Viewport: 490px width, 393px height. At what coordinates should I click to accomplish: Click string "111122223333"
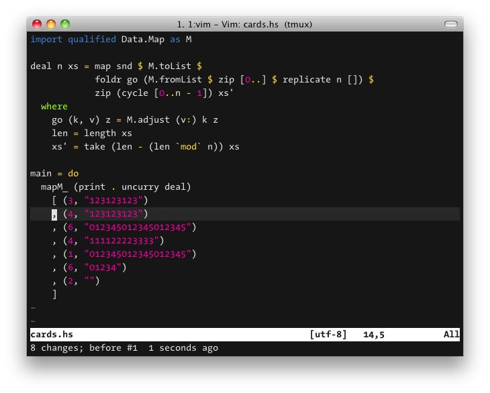[x=121, y=241]
